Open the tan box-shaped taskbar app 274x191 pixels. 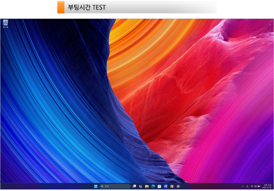[172, 186]
